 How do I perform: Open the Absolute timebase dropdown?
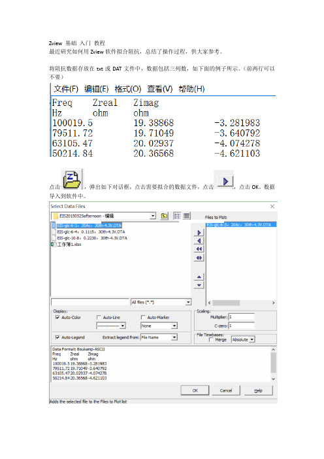[251, 339]
